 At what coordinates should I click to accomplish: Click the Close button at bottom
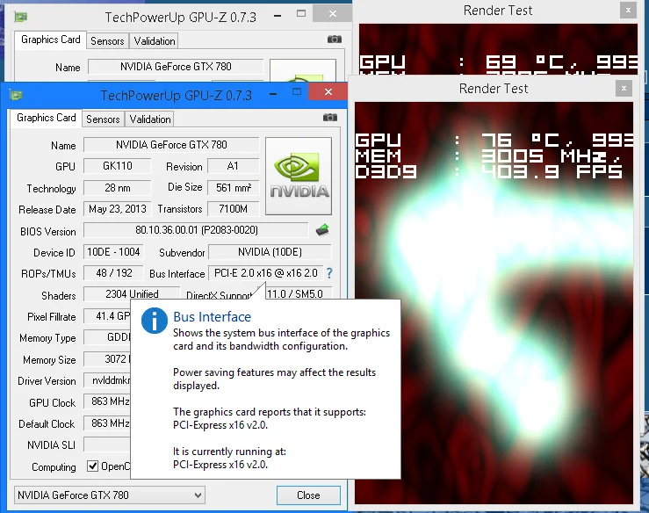308,495
